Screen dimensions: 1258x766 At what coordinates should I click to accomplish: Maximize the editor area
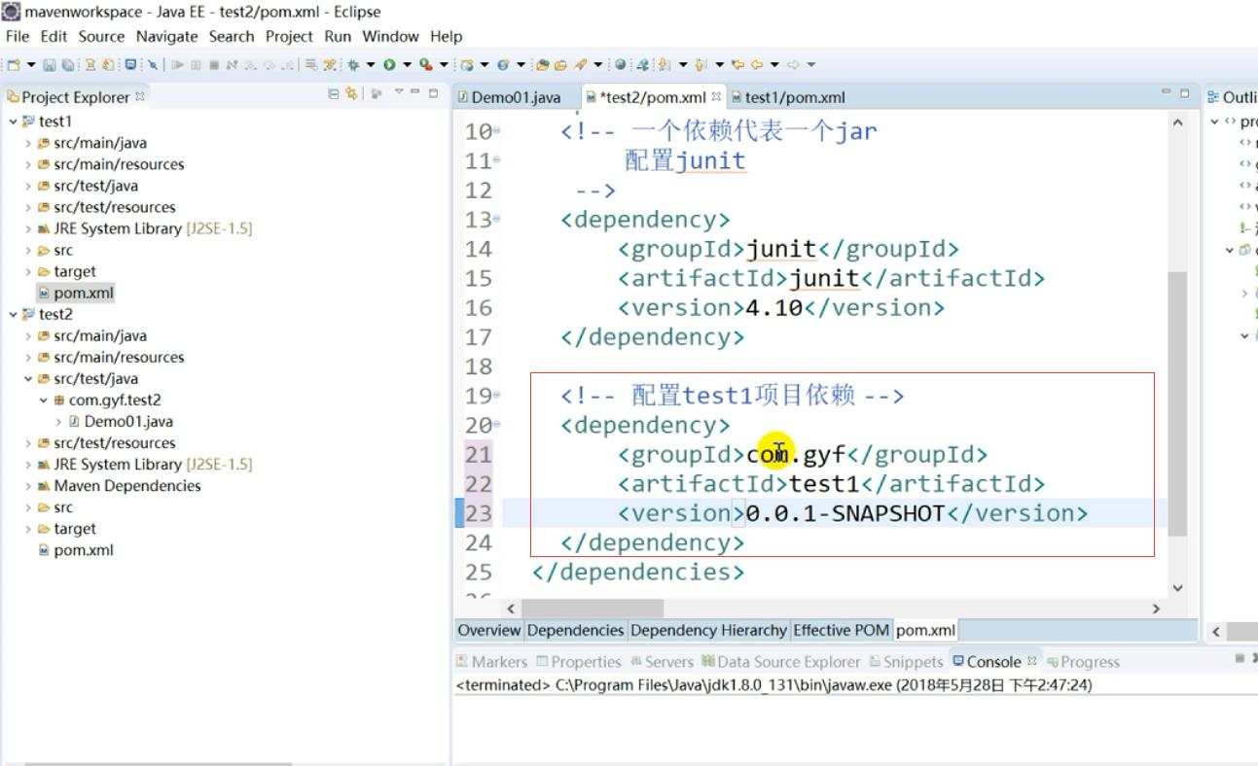[x=1184, y=92]
